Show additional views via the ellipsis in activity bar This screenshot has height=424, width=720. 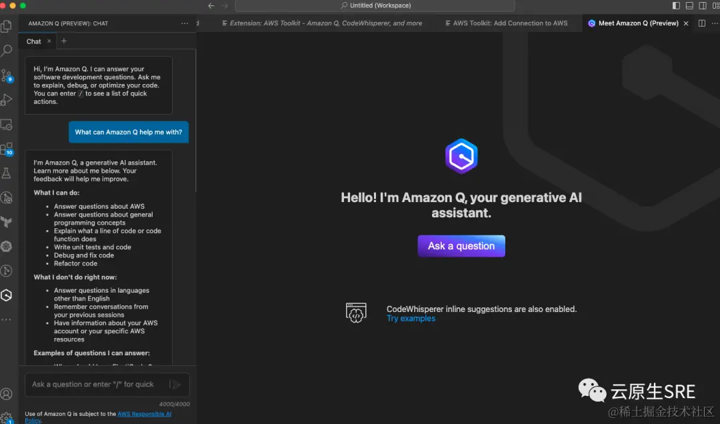(7, 320)
